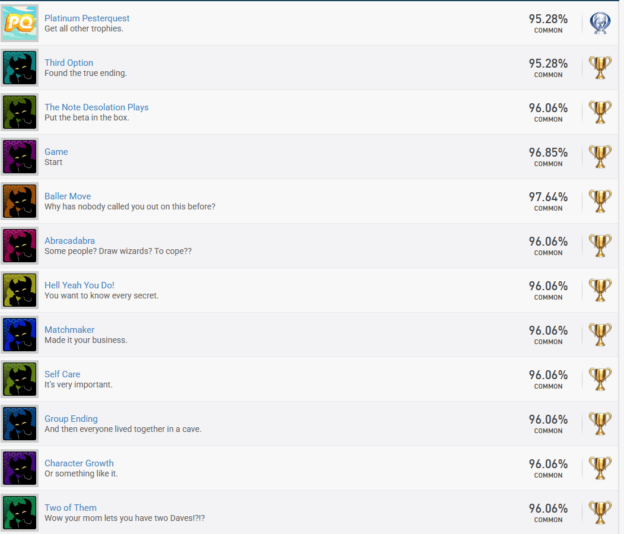Click the gold trophy icon beside Group Ending
This screenshot has width=624, height=534.
[x=600, y=424]
